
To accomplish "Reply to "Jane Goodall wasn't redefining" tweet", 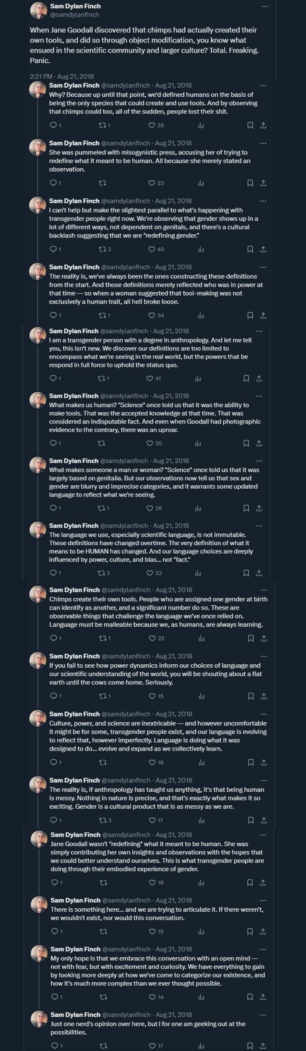I will (55, 882).
